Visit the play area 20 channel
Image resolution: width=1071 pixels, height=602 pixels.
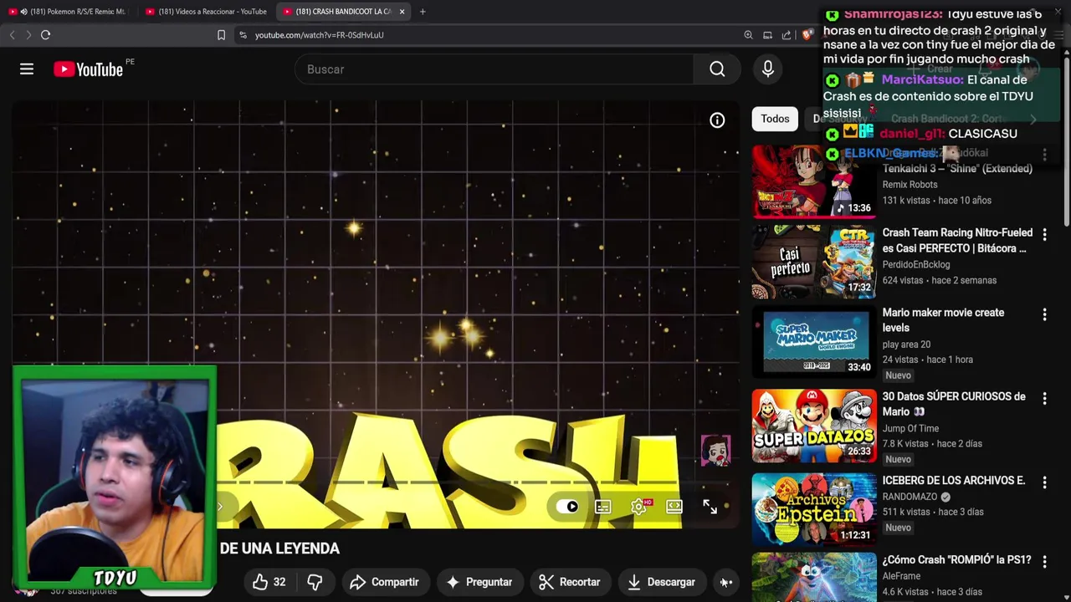(906, 344)
